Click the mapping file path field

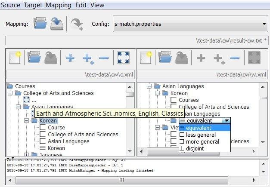[x=137, y=40]
